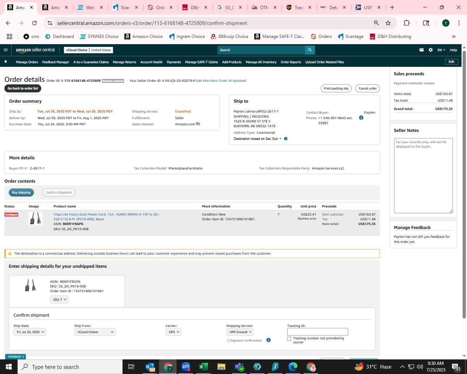Image resolution: width=467 pixels, height=374 pixels.
Task: Close the FEEDBACK tag
Action: click(23, 357)
